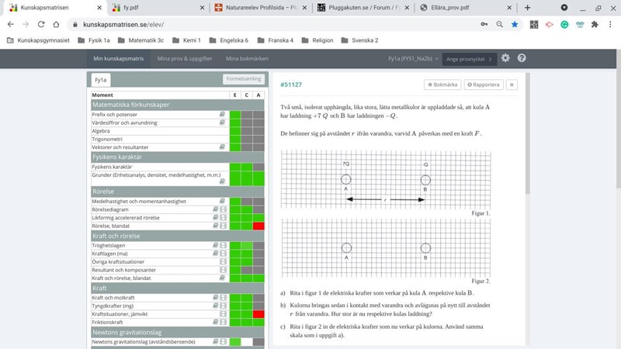Open the Chrome extensions puzzle icon
This screenshot has height=349, width=621.
coord(595,24)
